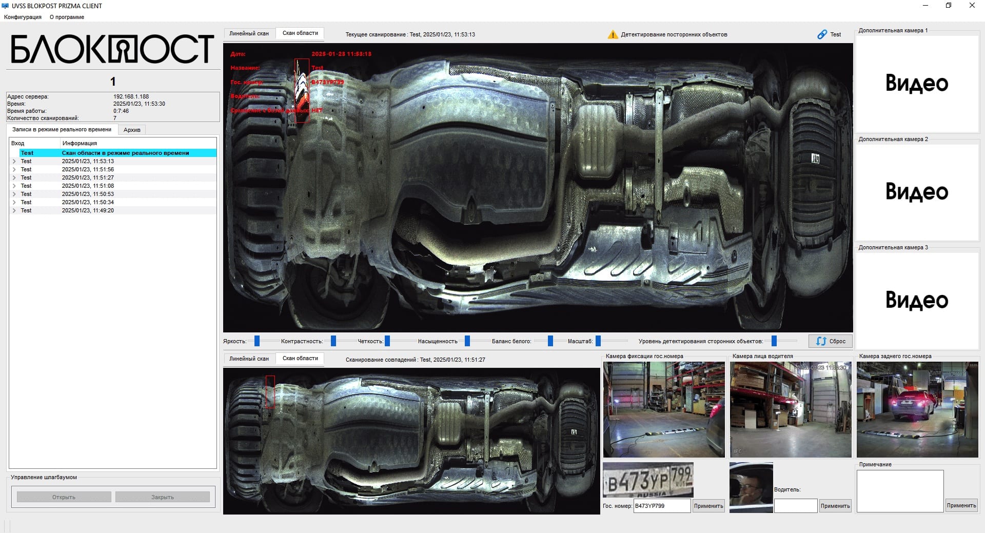The width and height of the screenshot is (985, 533).
Task: Expand the 11:51:08 Test scan record
Action: 14,186
